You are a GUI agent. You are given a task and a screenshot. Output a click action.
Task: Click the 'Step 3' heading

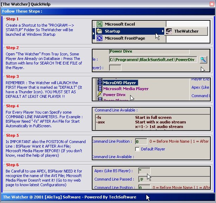point(12,76)
